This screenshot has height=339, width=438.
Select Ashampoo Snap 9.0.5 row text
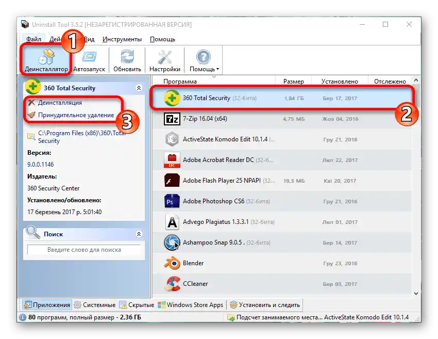[x=214, y=243]
